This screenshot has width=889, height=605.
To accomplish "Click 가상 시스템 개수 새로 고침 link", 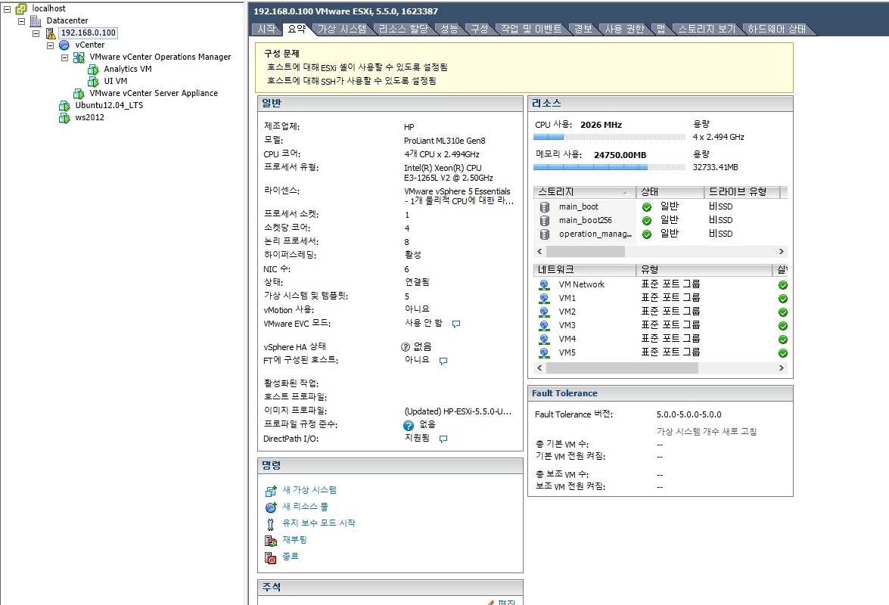I will pyautogui.click(x=707, y=432).
